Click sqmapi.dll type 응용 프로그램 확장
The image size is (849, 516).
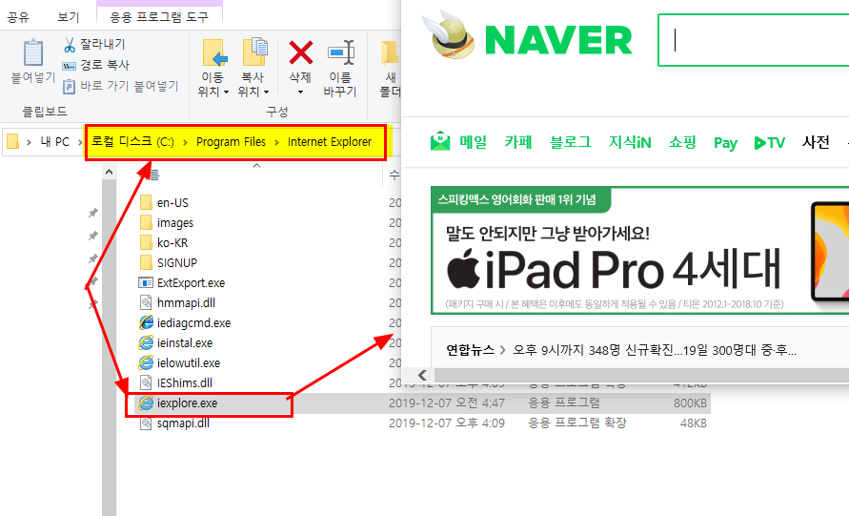[x=577, y=423]
